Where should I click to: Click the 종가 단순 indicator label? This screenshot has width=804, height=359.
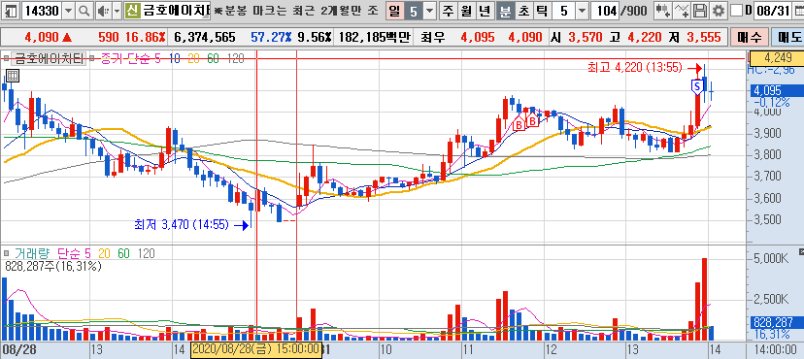(x=125, y=59)
